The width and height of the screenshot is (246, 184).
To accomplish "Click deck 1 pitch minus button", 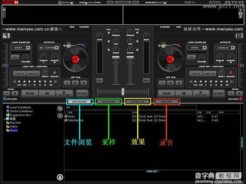I will 7,94.
